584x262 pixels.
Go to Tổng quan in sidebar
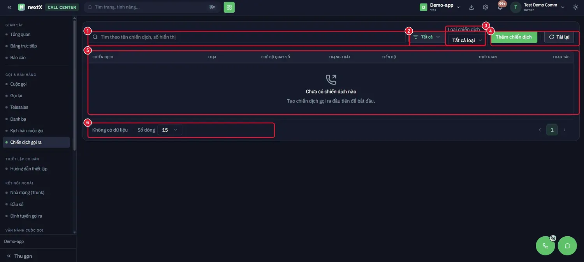click(x=20, y=34)
